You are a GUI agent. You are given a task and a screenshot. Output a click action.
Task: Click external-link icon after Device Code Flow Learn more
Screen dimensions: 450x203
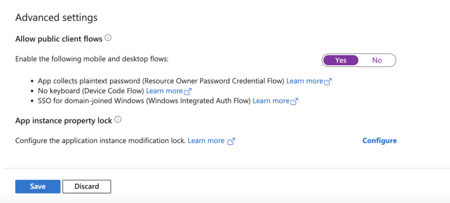pos(188,91)
